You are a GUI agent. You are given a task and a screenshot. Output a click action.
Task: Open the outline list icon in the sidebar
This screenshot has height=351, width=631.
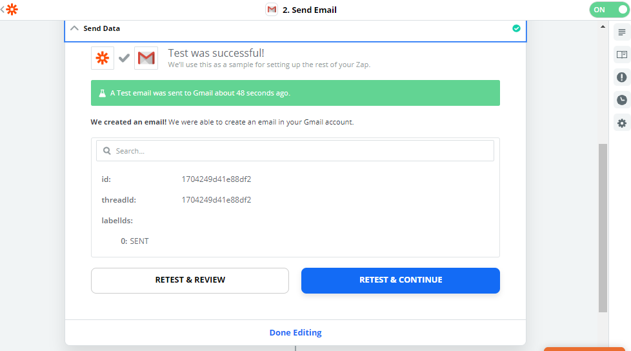click(x=622, y=32)
